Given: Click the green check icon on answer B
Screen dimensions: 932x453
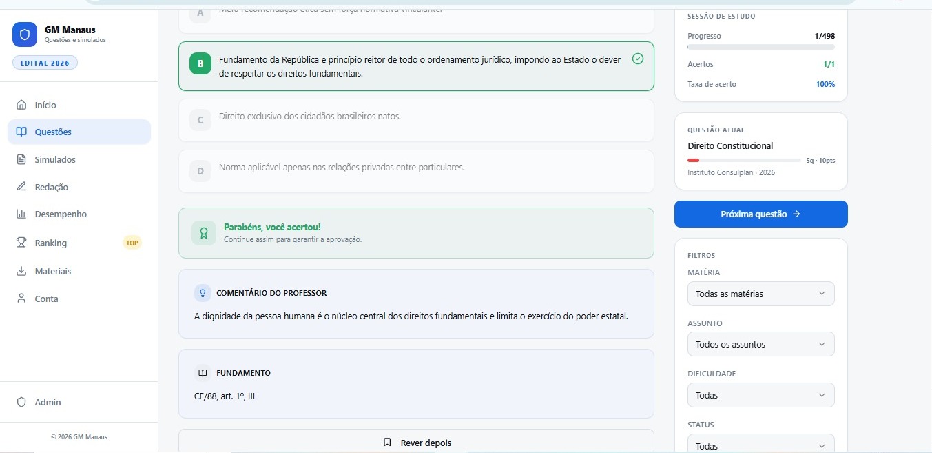Looking at the screenshot, I should pos(638,59).
